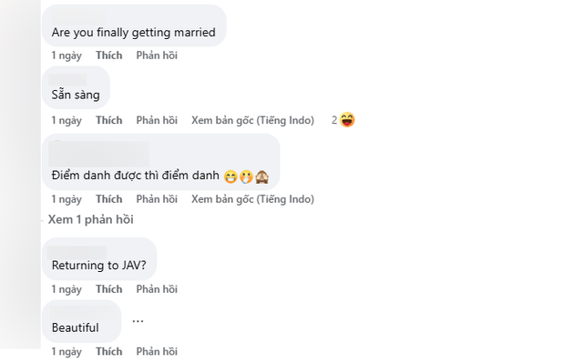Viewport: 583px width, 362px height.
Task: Reply to the "Sẵn sàng" comment
Action: pyautogui.click(x=157, y=120)
